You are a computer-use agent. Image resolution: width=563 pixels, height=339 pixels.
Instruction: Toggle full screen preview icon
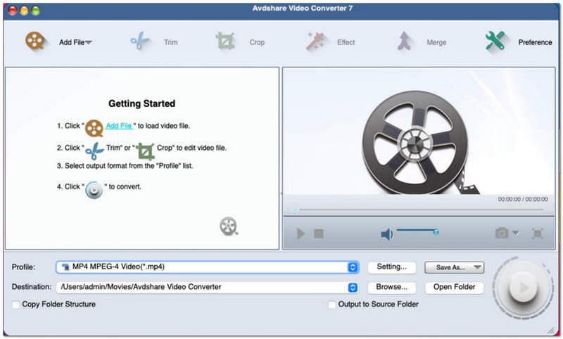point(537,234)
